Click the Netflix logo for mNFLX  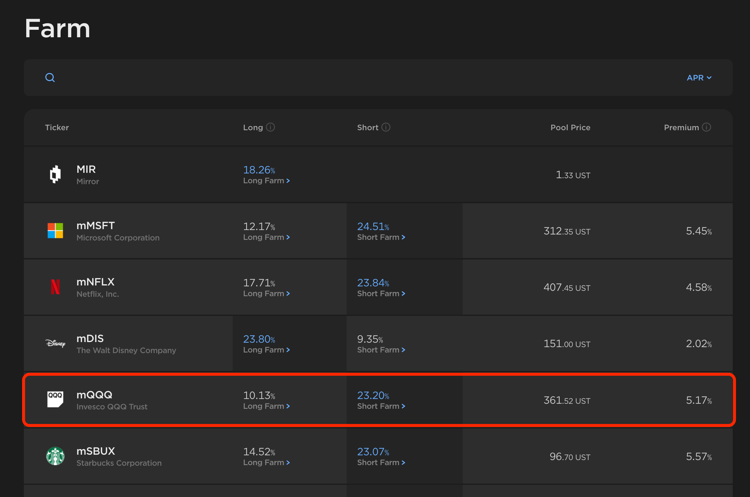click(55, 287)
